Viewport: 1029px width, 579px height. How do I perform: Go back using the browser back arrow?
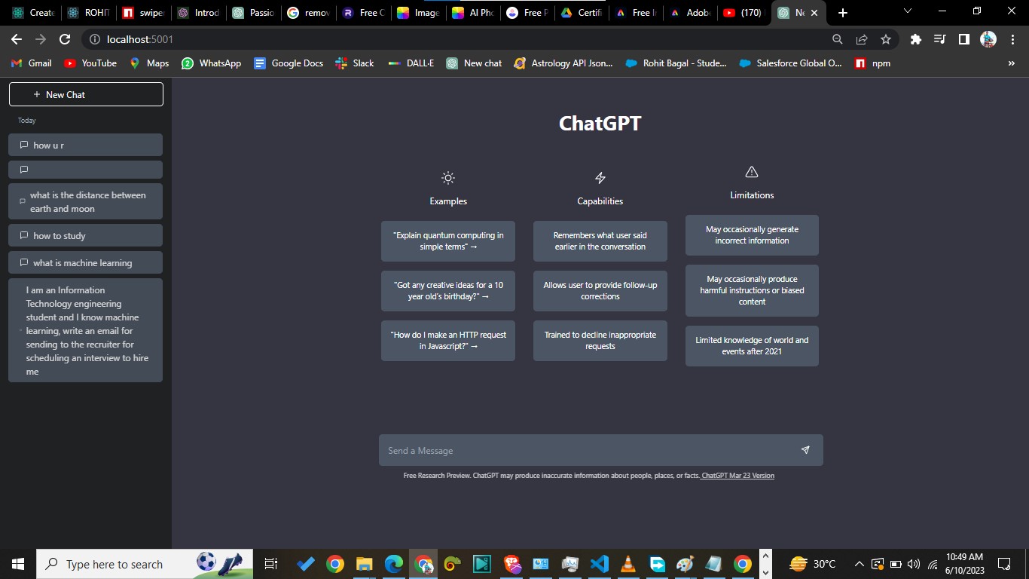click(x=17, y=39)
